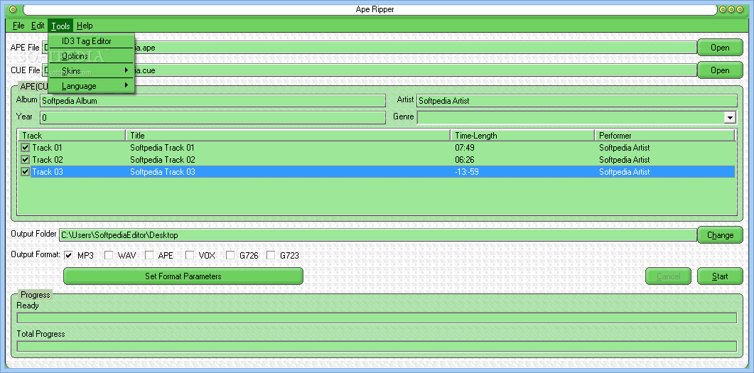Sort by Performer column header

pos(665,136)
